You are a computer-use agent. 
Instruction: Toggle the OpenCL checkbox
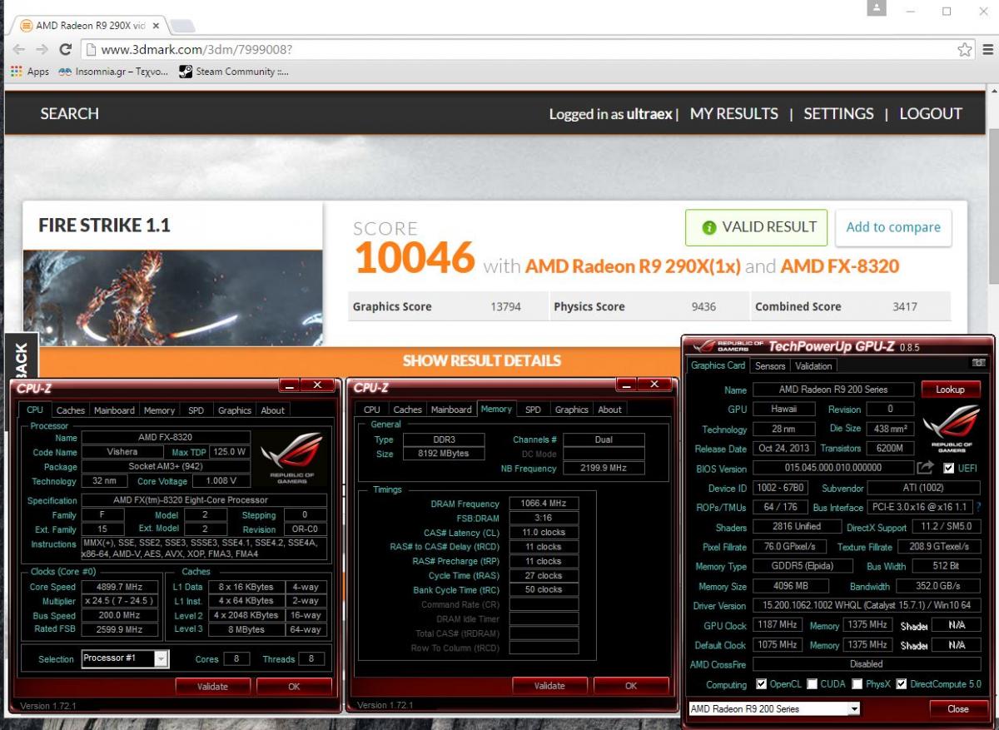pyautogui.click(x=761, y=684)
